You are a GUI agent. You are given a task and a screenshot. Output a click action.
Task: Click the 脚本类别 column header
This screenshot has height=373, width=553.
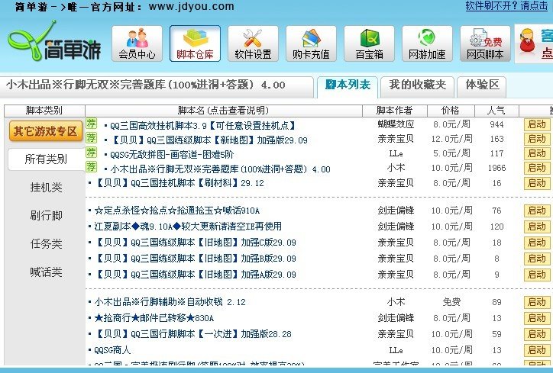(x=44, y=111)
